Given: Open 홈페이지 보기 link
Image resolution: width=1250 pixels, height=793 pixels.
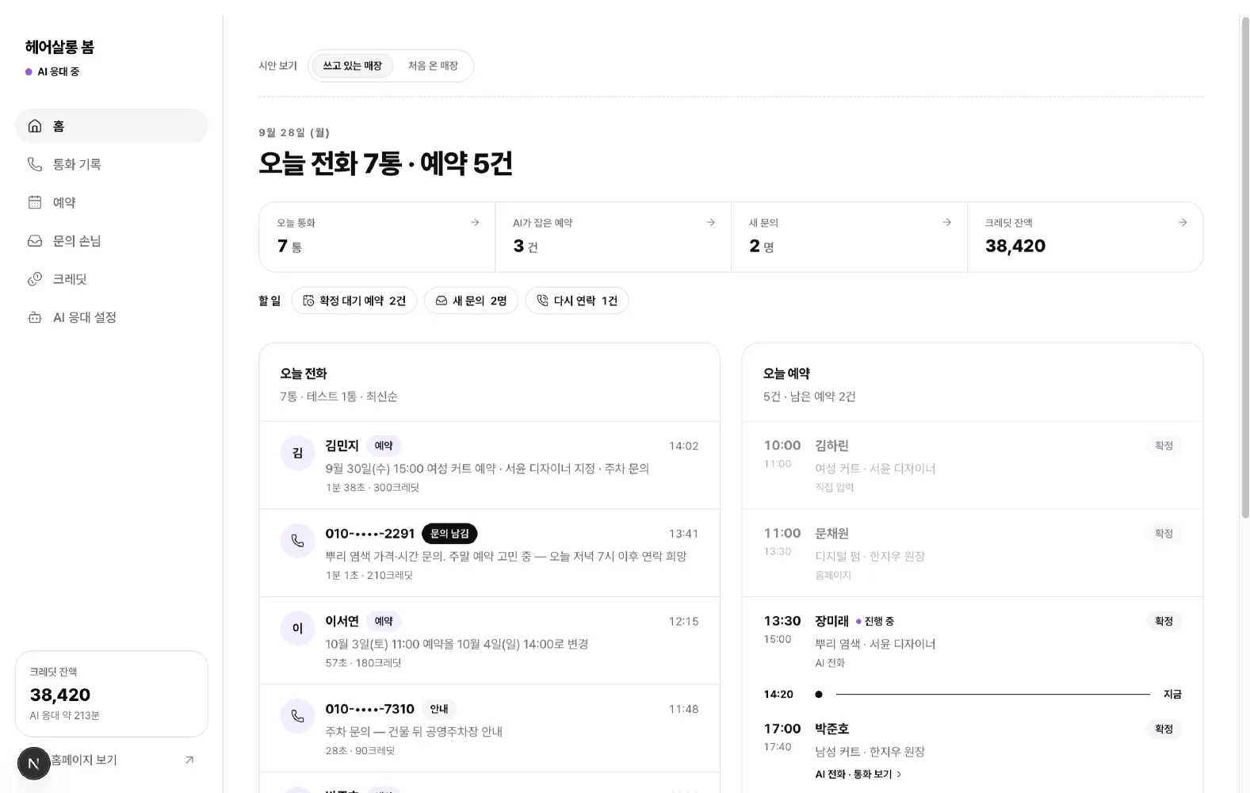Looking at the screenshot, I should [x=112, y=760].
